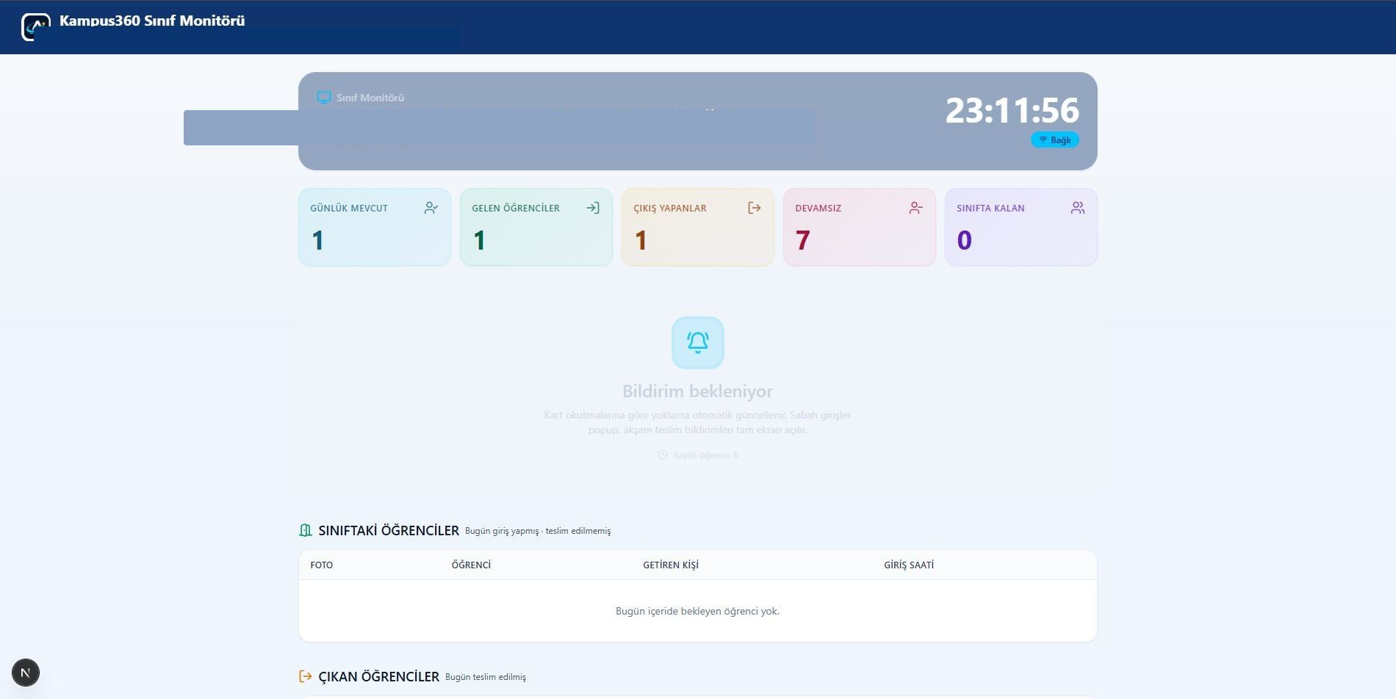Click the GETİREN KİŞİ column header
The width and height of the screenshot is (1396, 699).
(x=671, y=565)
